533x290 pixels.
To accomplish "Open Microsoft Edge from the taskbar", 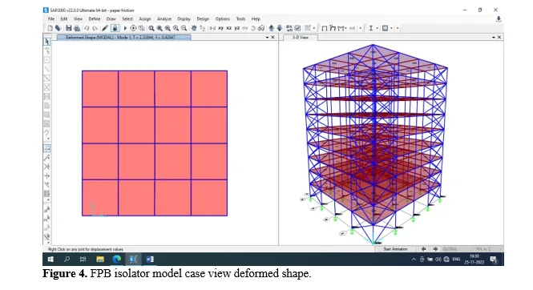I will point(116,259).
